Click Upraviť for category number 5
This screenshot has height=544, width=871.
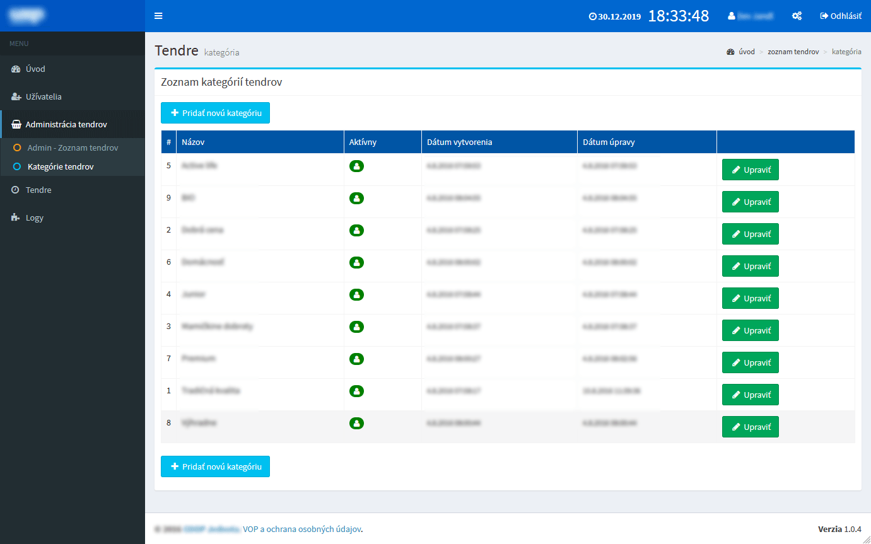(751, 170)
